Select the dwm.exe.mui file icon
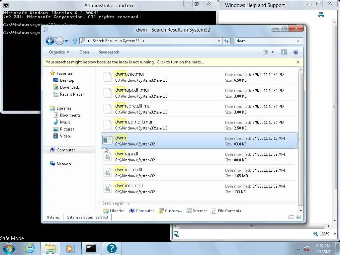 coord(107,77)
